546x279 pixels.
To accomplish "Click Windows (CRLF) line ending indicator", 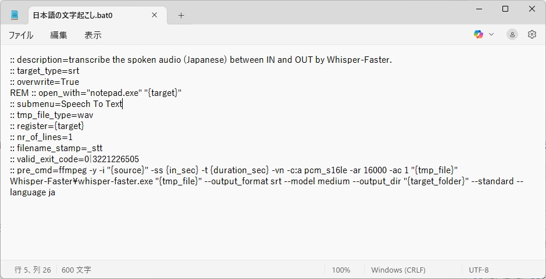I will (x=398, y=270).
